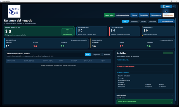Image resolution: width=179 pixels, height=107 pixels.
Task: Click the Sistema Taller title bar icon
Action: click(1, 1)
